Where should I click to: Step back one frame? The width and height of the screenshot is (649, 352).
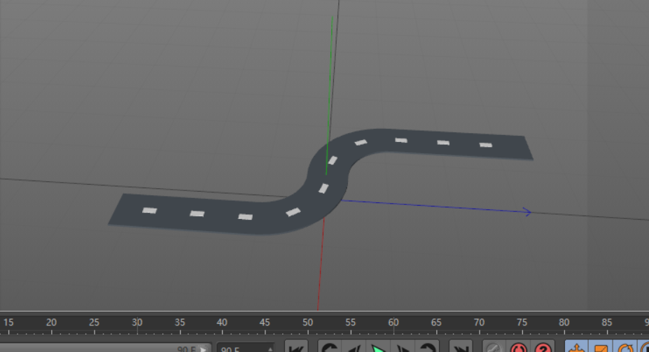[353, 347]
